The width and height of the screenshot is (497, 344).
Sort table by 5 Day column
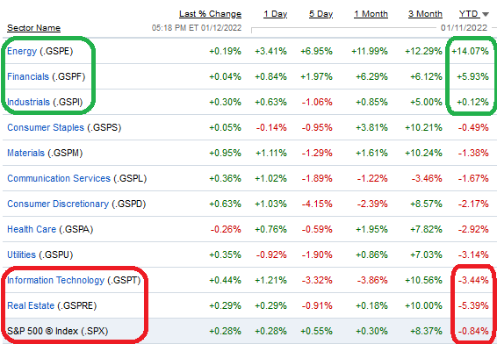[321, 14]
